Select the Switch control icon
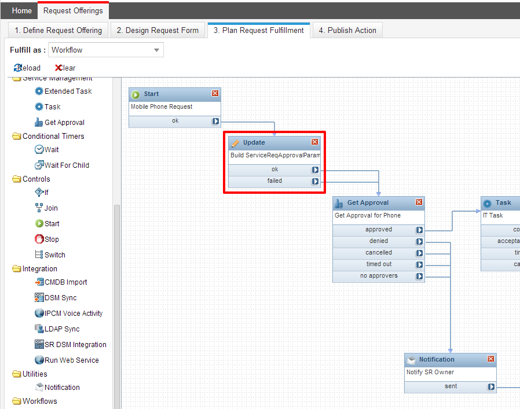Image resolution: width=520 pixels, height=409 pixels. (50, 255)
